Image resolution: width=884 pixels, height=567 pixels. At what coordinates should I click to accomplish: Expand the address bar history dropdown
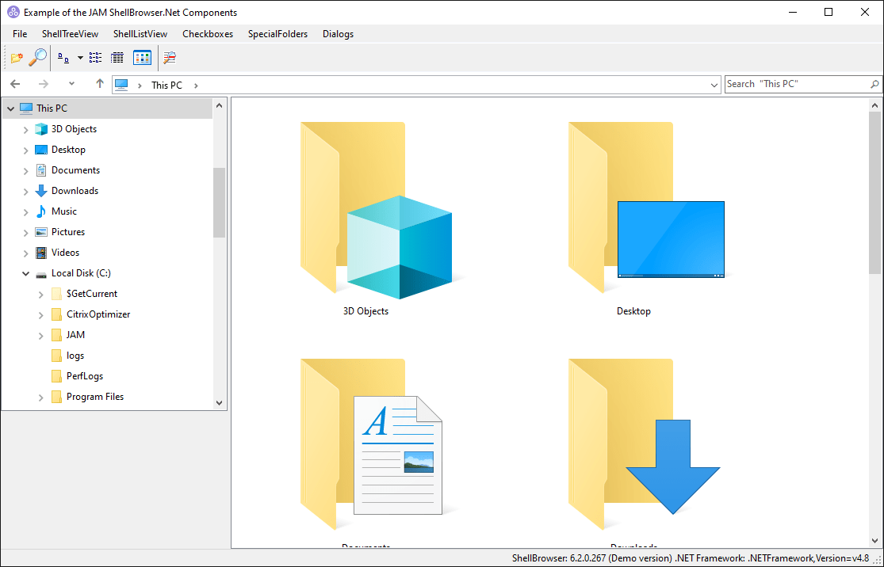point(714,85)
